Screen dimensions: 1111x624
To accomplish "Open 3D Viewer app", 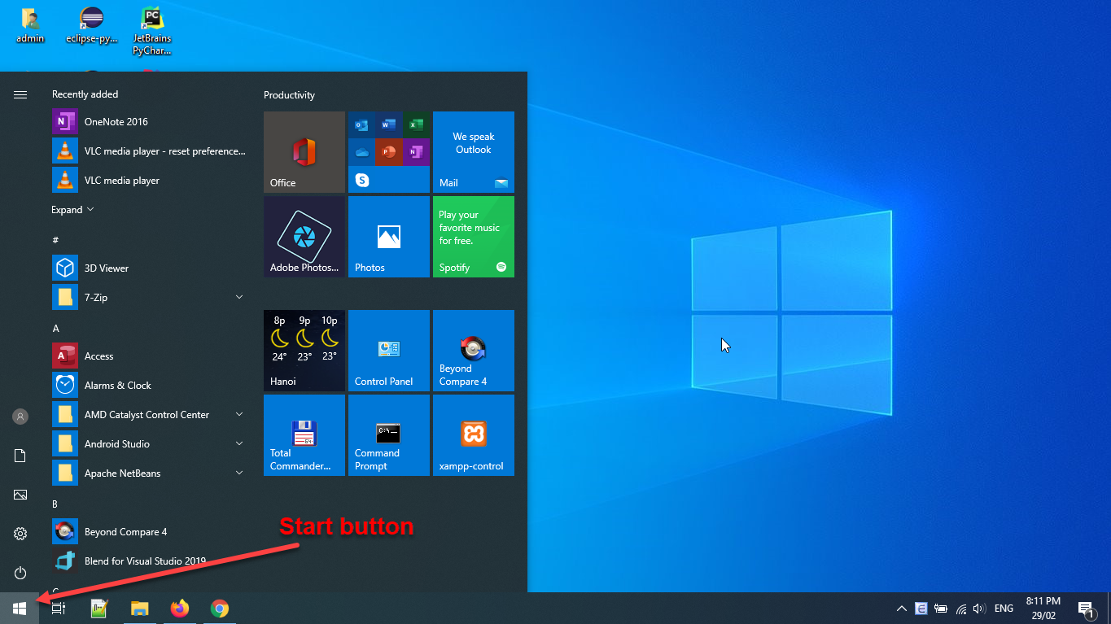I will (149, 268).
